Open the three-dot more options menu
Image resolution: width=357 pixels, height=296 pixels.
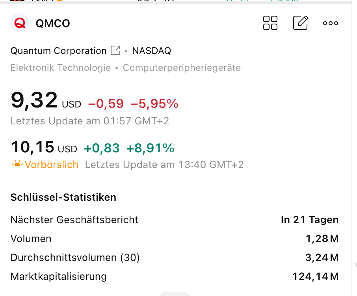click(330, 23)
